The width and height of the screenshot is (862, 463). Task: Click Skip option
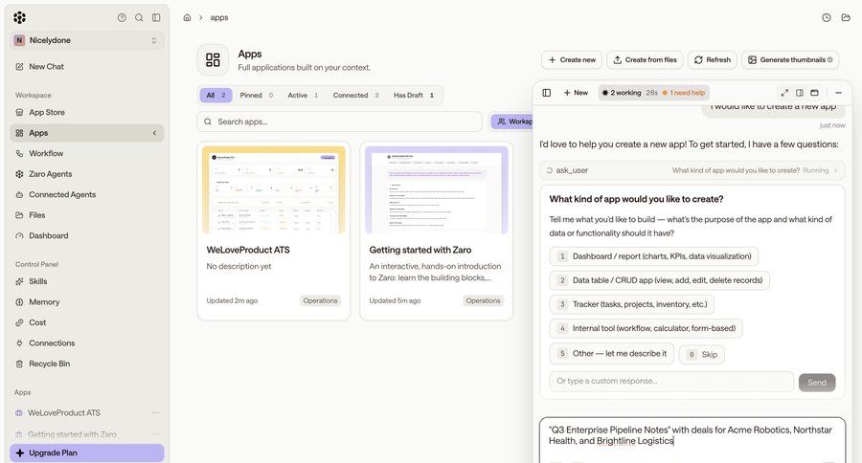702,355
